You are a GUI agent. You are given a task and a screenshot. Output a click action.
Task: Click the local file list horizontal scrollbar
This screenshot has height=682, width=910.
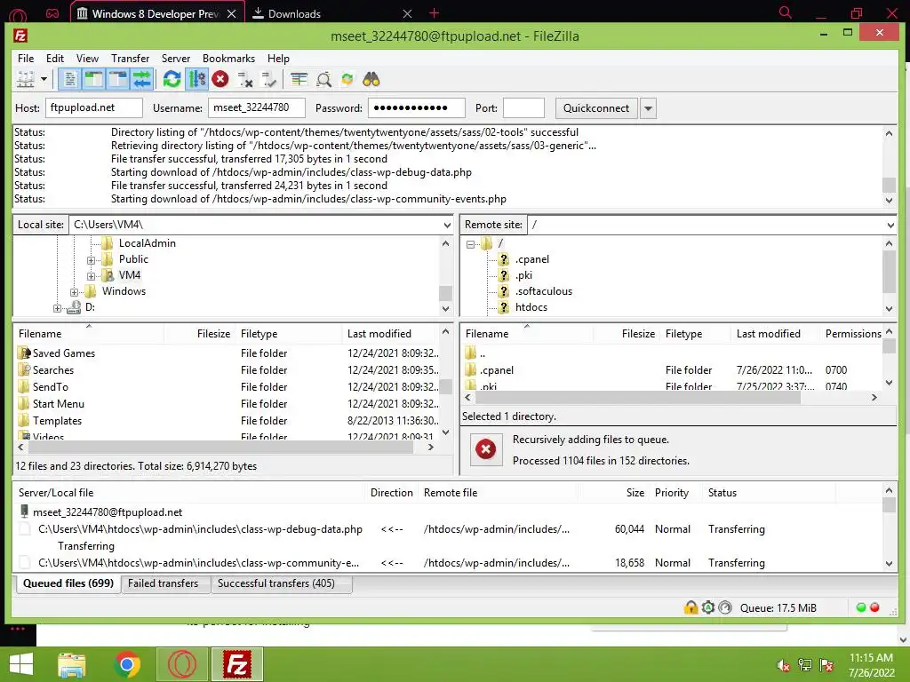pyautogui.click(x=221, y=448)
